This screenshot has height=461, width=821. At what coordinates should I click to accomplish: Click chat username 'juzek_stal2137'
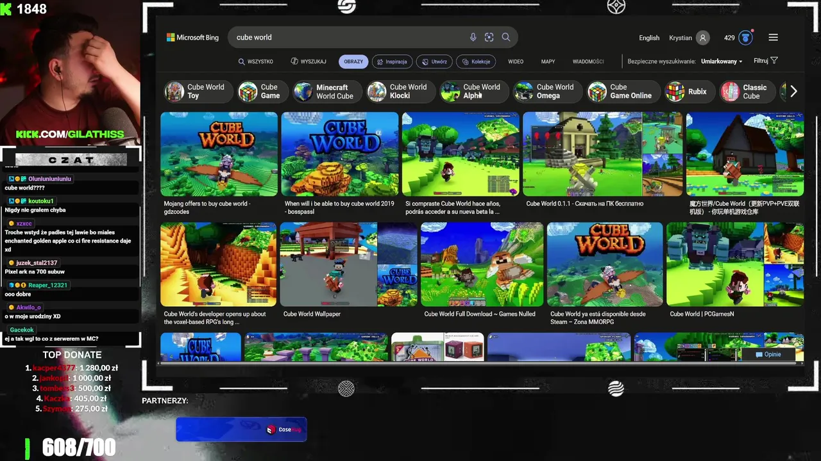click(37, 263)
